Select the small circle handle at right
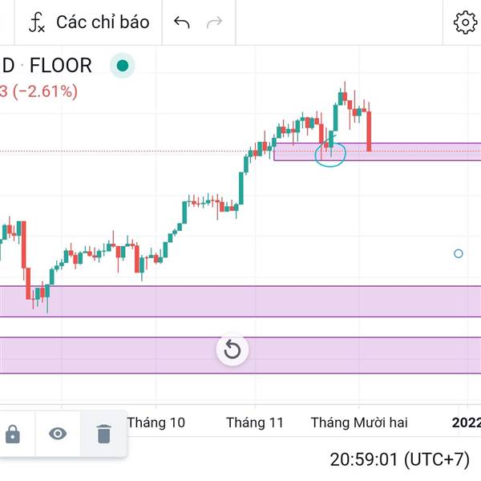 pos(459,253)
